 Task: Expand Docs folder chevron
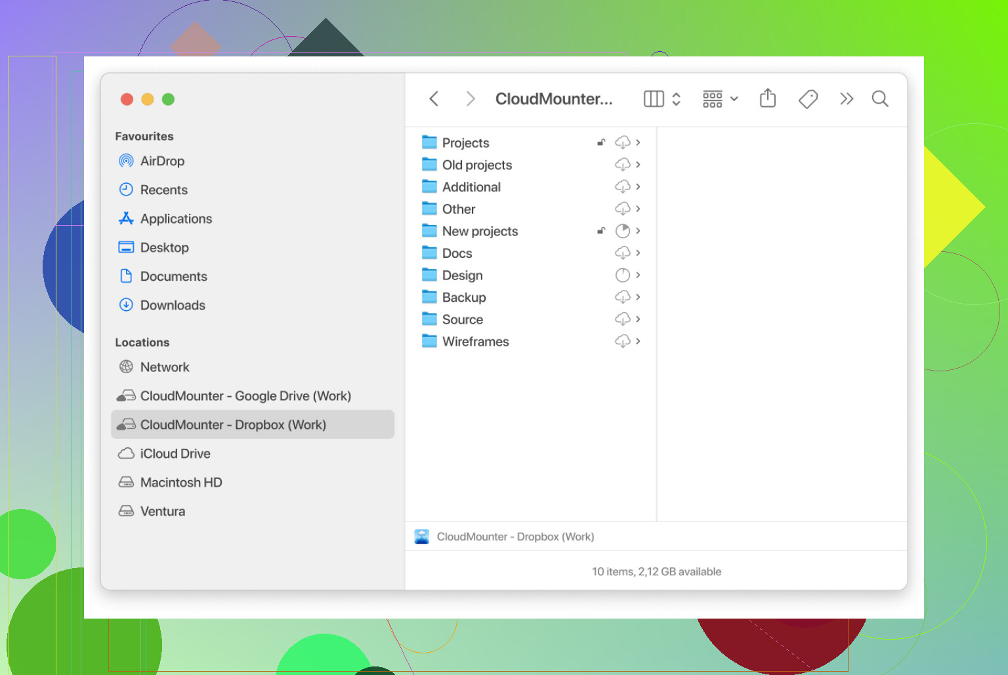click(638, 253)
